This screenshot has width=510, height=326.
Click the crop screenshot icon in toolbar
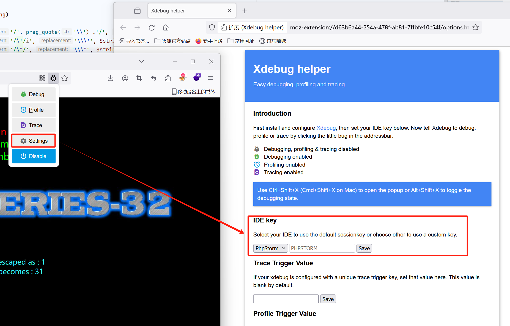pos(139,78)
